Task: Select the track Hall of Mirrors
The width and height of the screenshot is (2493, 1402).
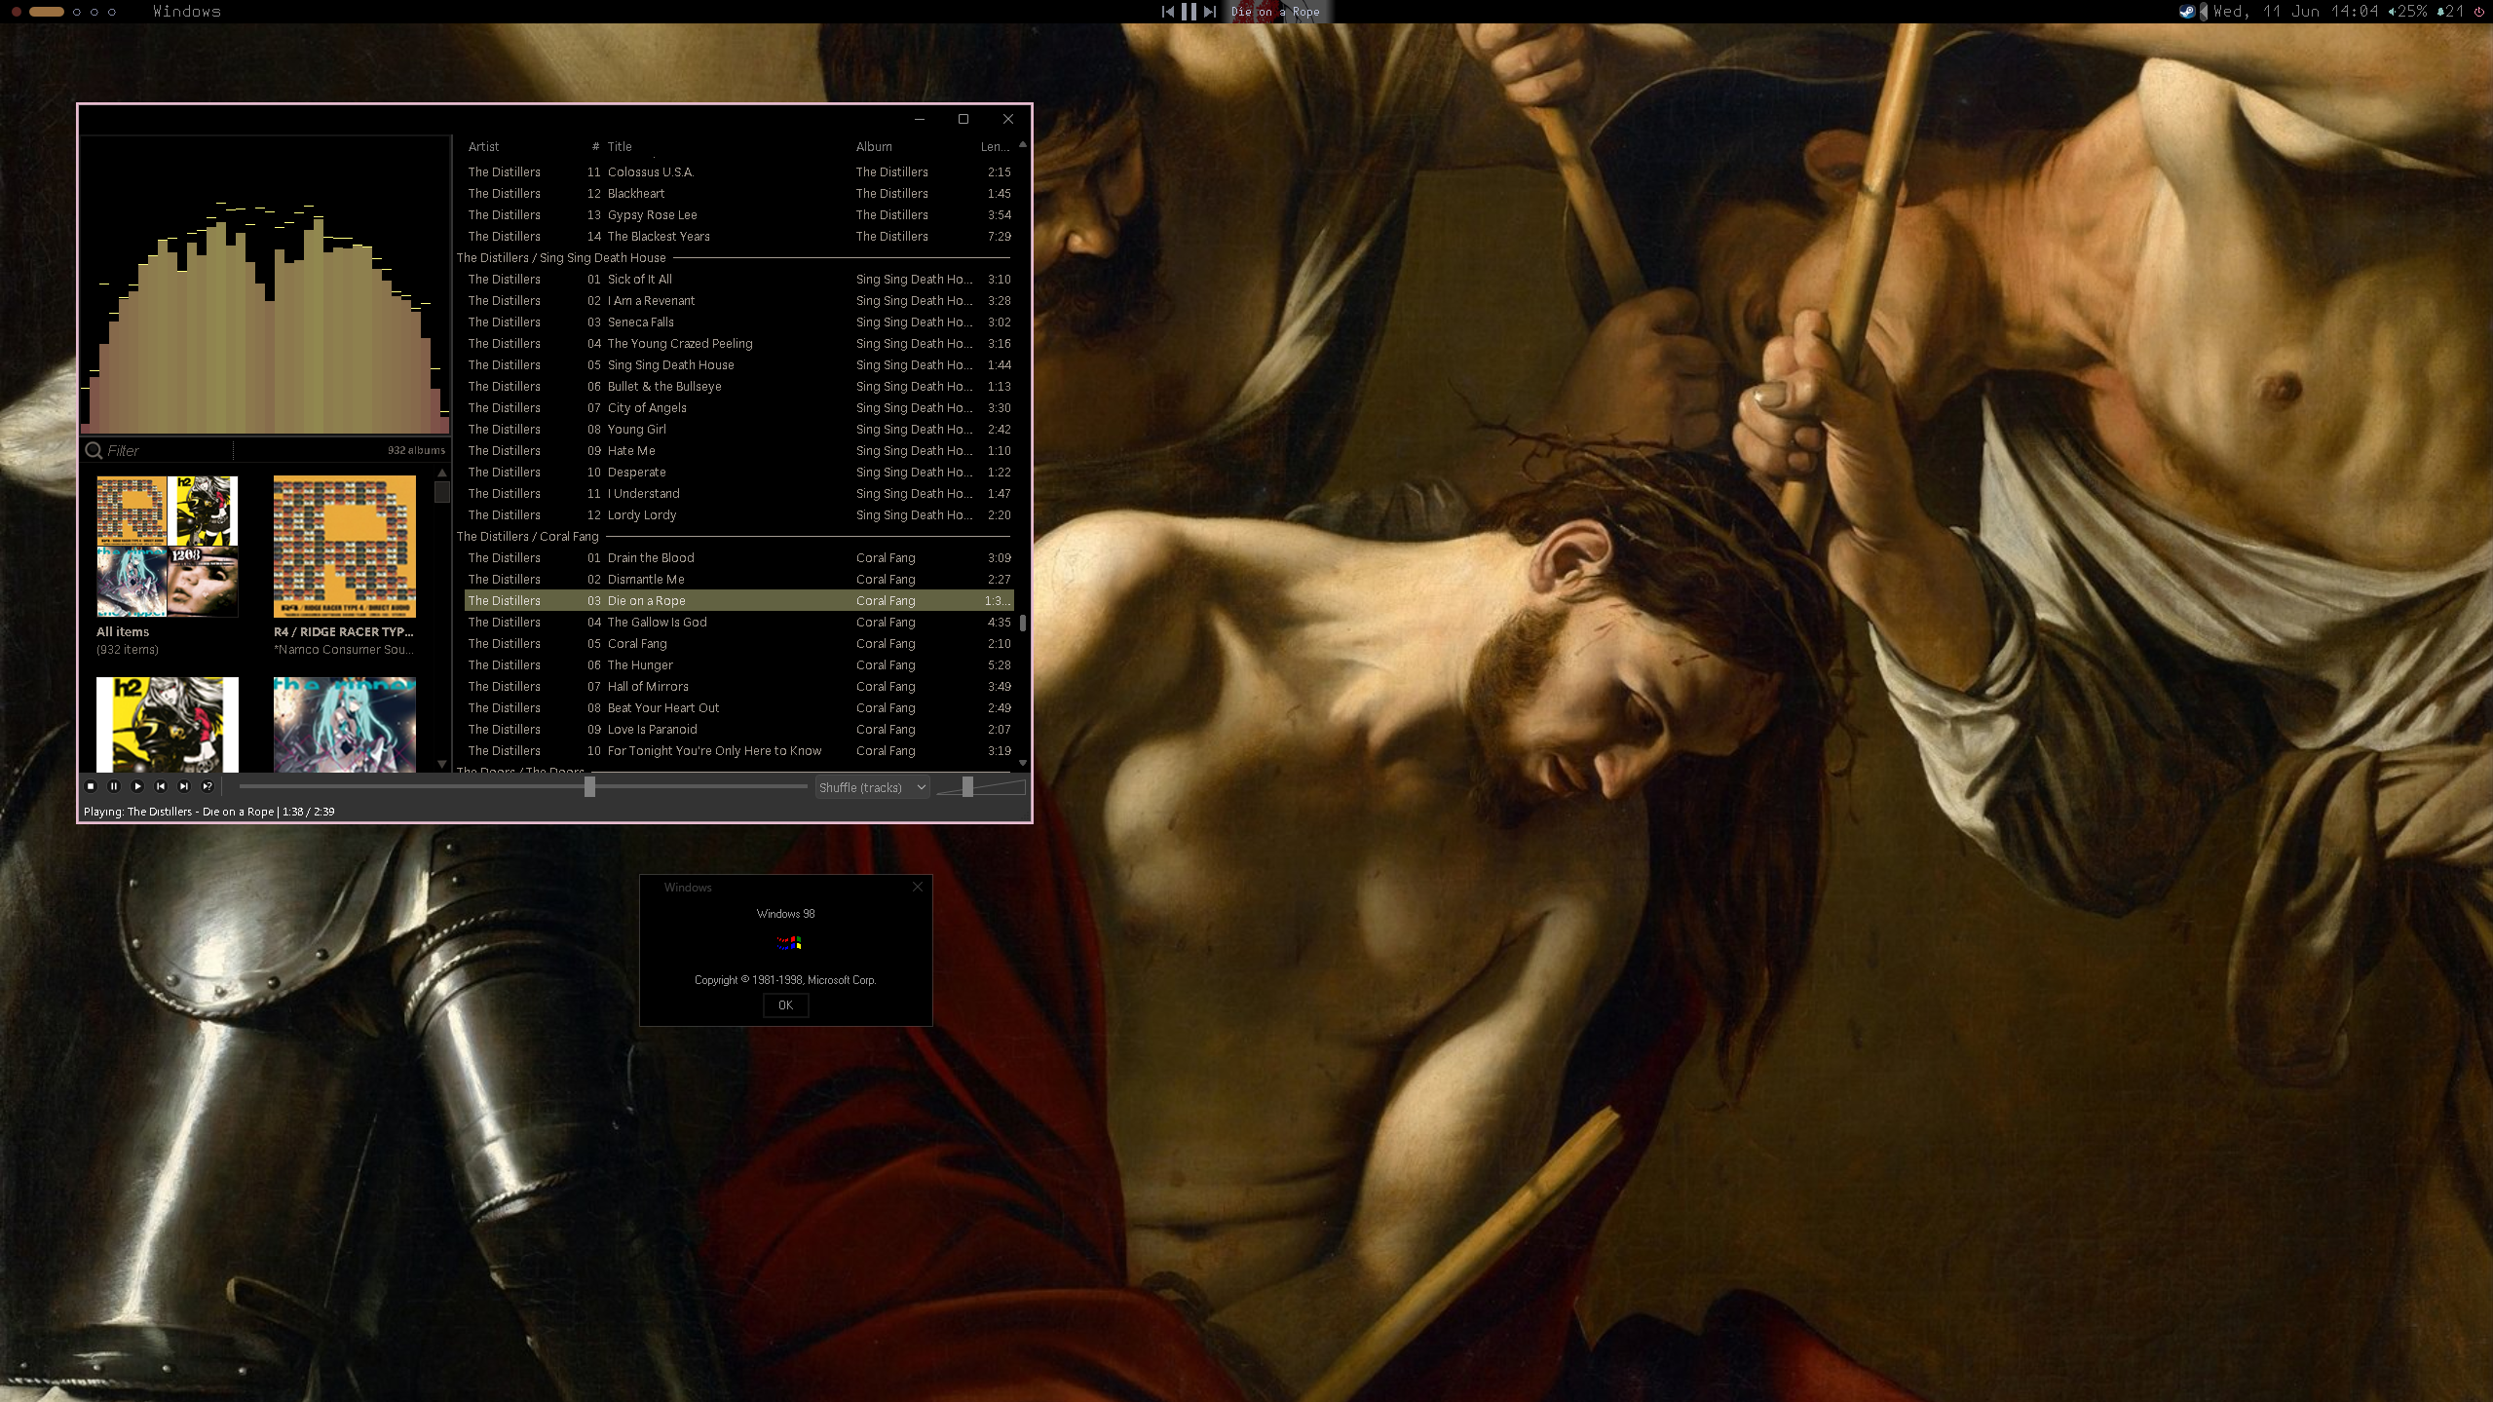Action: (738, 687)
